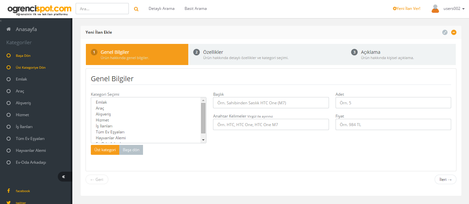
Task: Go to Anasayfa in sidebar
Action: coord(26,29)
